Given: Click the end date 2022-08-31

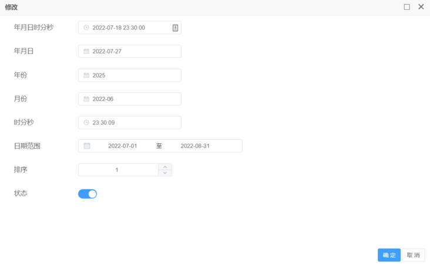Looking at the screenshot, I should pyautogui.click(x=194, y=146).
